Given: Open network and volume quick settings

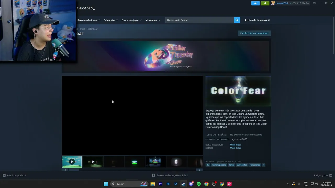Looking at the screenshot, I should [x=314, y=184].
